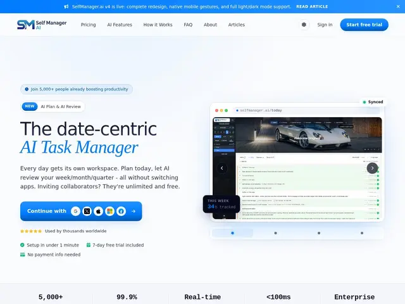Viewport: 405px width, 304px height.
Task: Show previous carousel slide
Action: [x=222, y=168]
